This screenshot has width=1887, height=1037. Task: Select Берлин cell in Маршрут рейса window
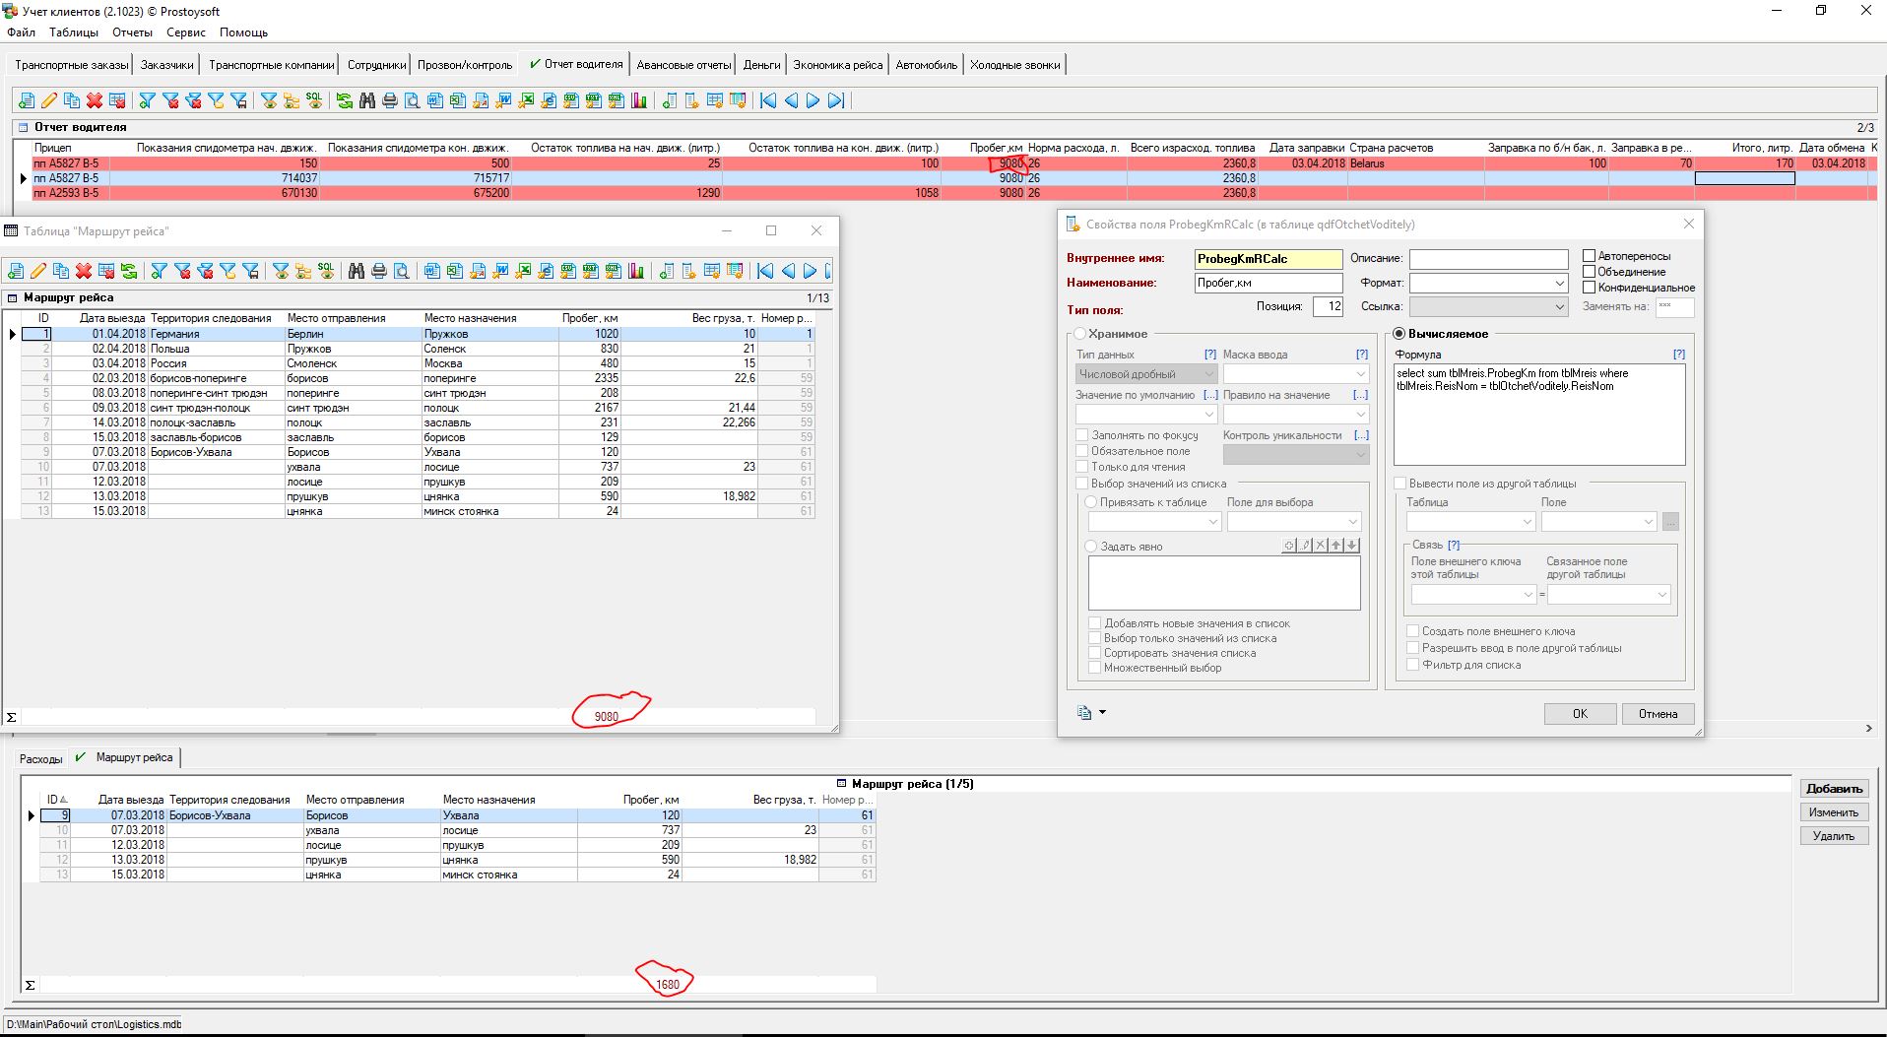tap(353, 334)
